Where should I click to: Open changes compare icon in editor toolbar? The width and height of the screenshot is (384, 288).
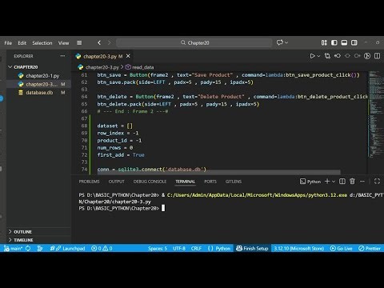327,56
